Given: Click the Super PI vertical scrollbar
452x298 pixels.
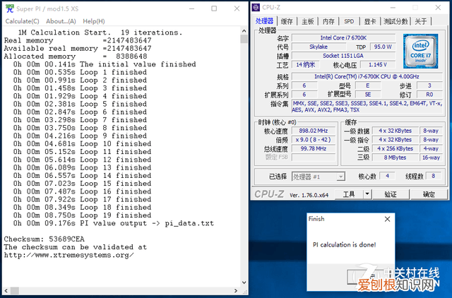Looking at the screenshot, I should (244, 141).
